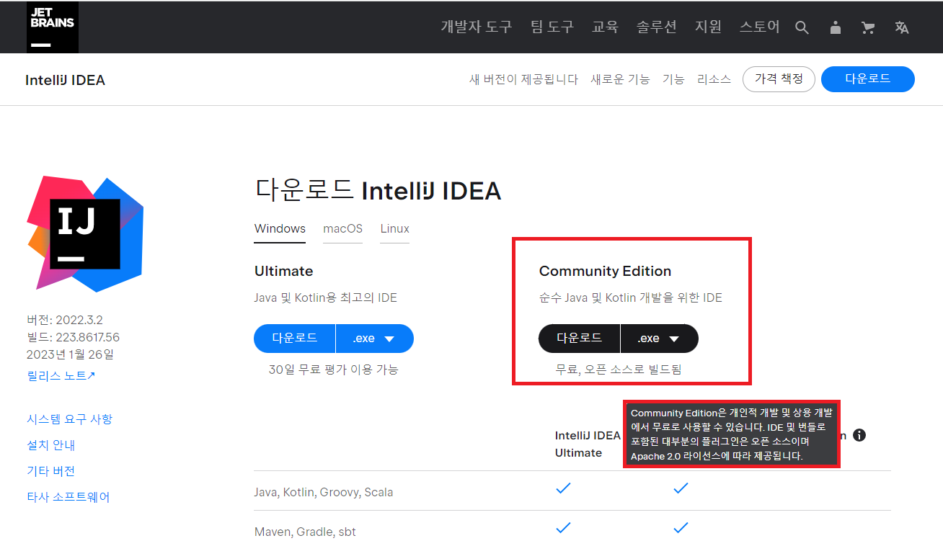Click the blue 다운로드 button in header
The image size is (943, 546).
tap(868, 79)
